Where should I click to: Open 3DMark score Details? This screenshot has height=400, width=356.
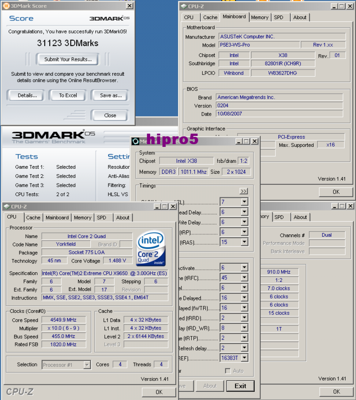(27, 95)
